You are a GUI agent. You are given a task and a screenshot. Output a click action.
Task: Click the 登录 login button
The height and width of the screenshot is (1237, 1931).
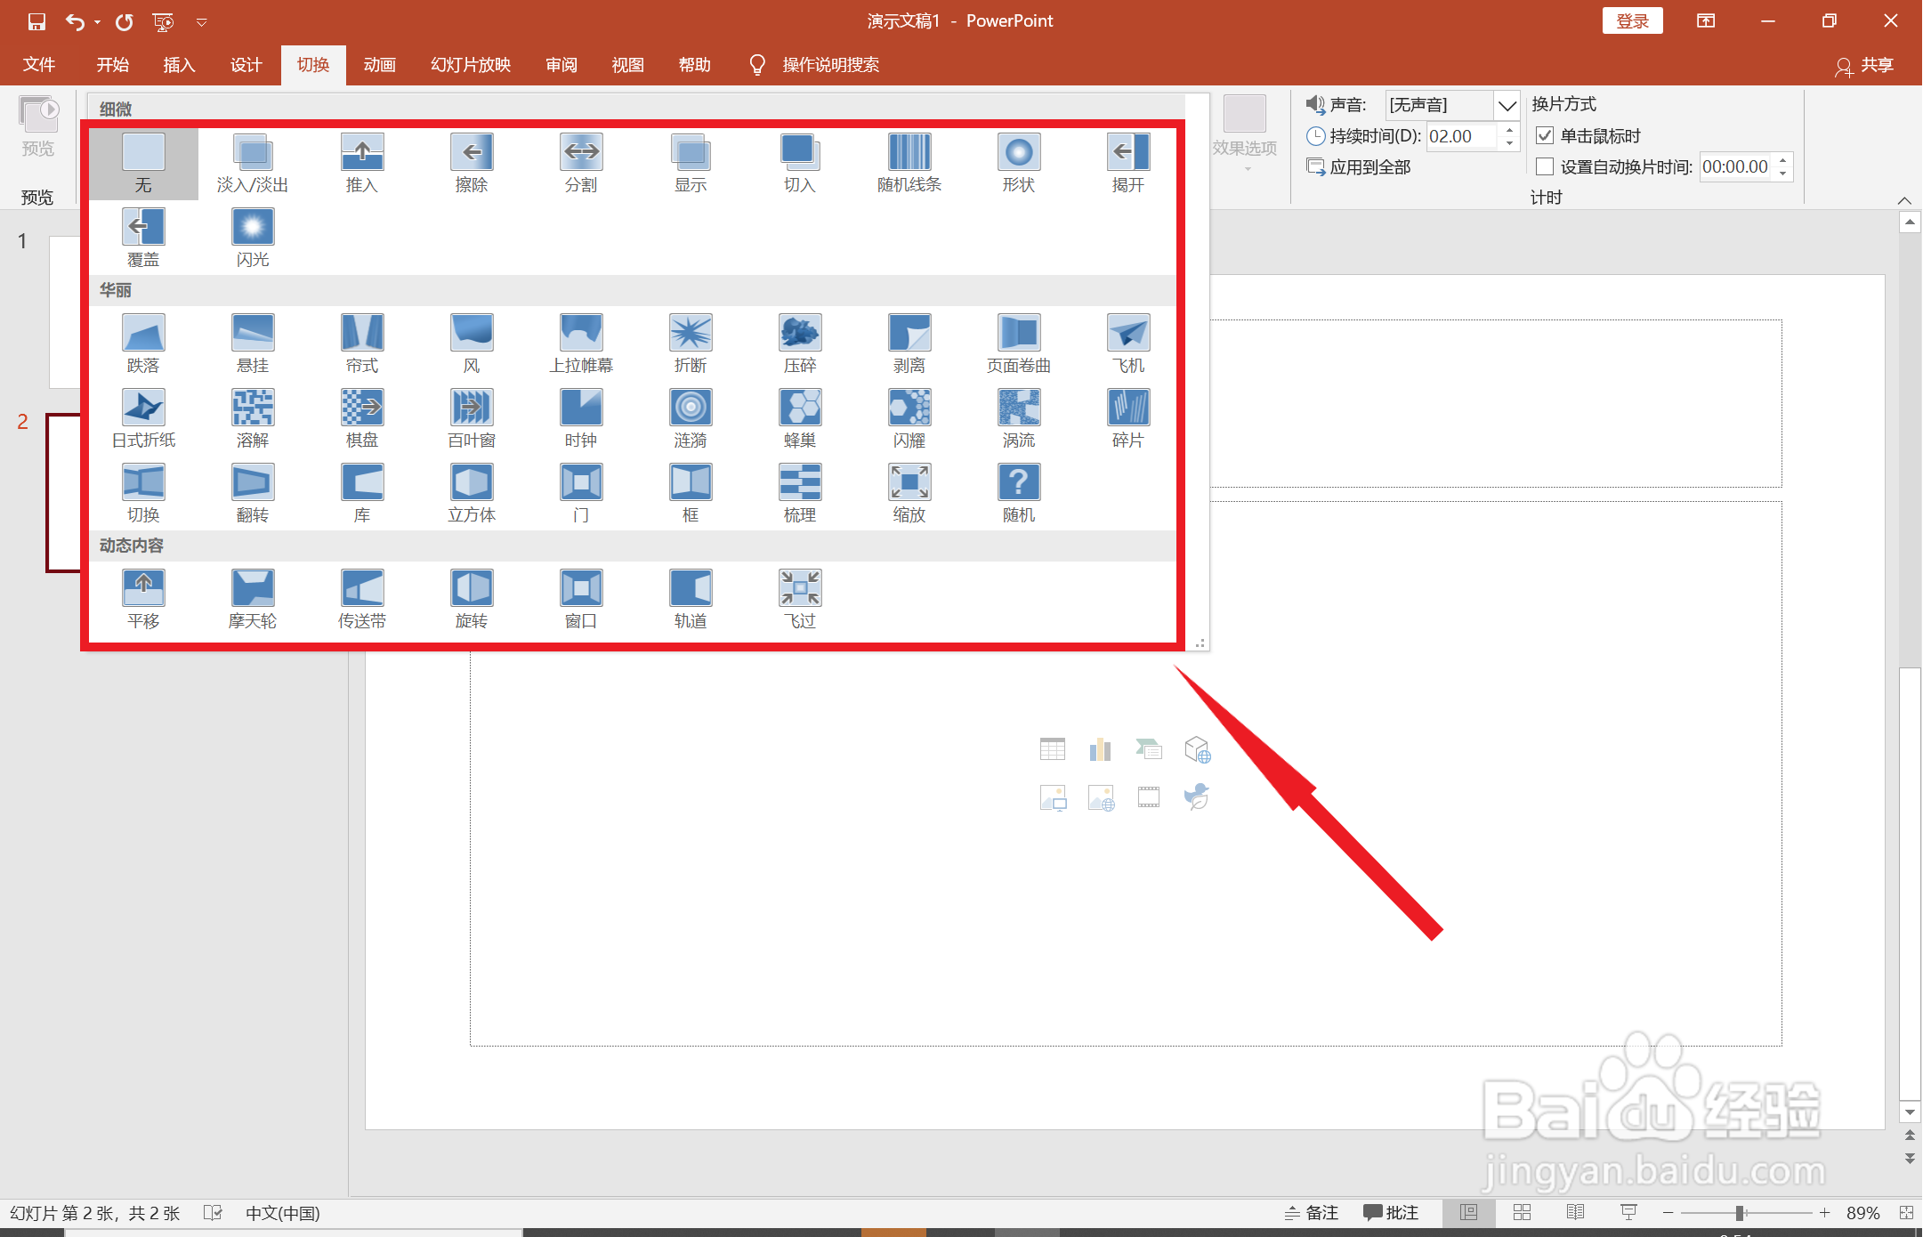1632,21
